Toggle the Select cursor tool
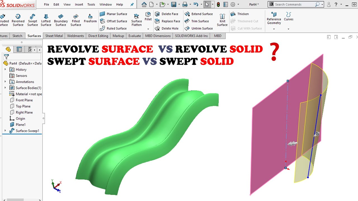Screen dimensions: 358x201 [x=207, y=4]
